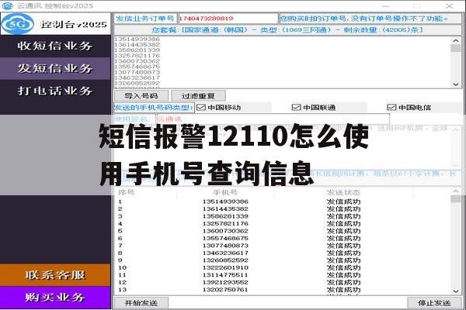The image size is (466, 310).
Task: Click the phone number list text area
Action: click(283, 62)
